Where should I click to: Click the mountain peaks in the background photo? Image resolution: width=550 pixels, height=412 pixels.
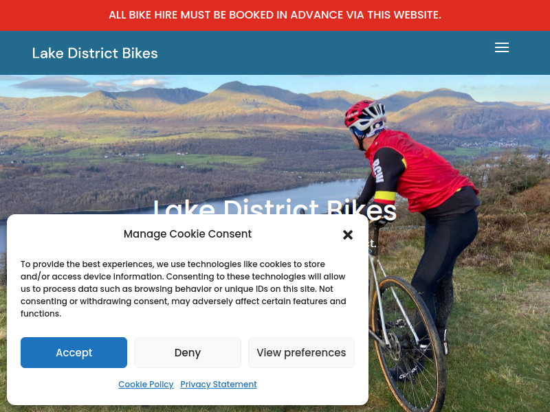(x=239, y=96)
